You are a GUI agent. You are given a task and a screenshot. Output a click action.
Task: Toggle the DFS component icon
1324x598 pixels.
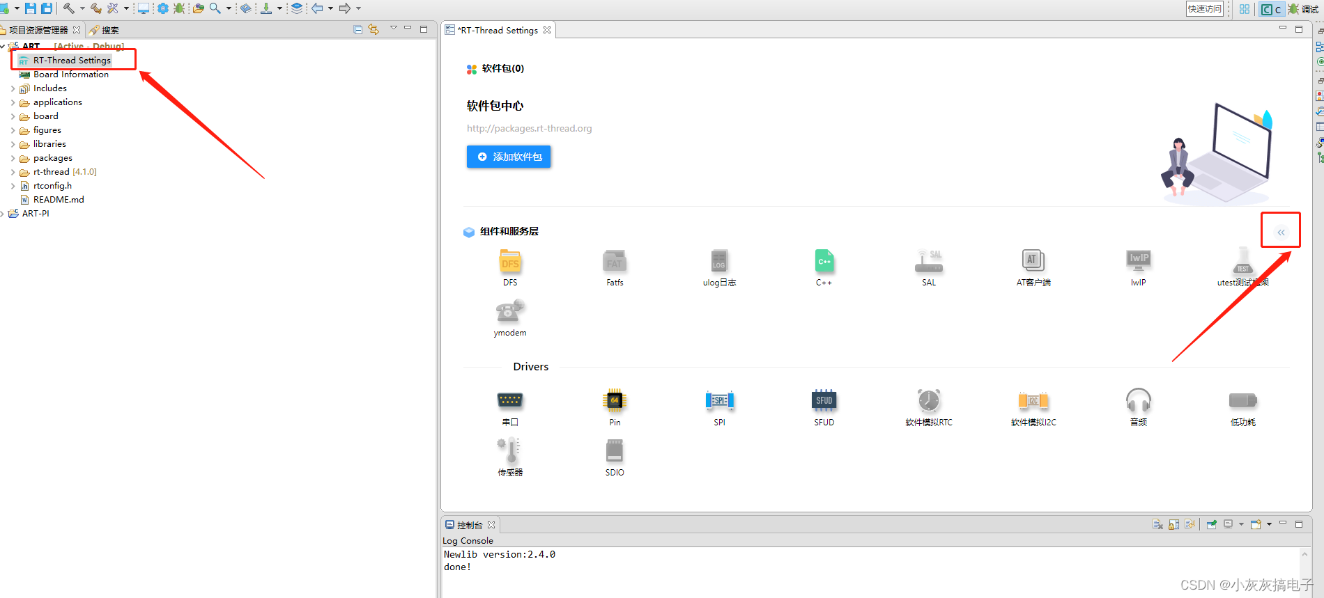(x=510, y=262)
